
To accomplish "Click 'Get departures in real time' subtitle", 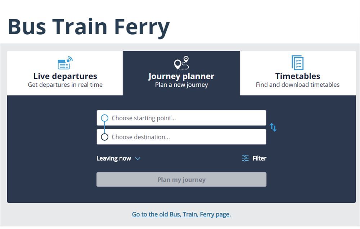I will pos(65,85).
